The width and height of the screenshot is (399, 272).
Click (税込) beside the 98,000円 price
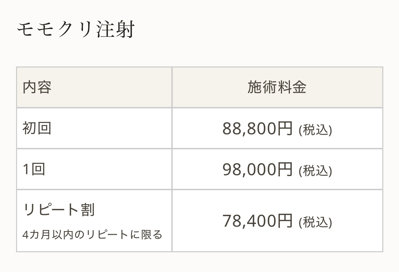pyautogui.click(x=315, y=171)
